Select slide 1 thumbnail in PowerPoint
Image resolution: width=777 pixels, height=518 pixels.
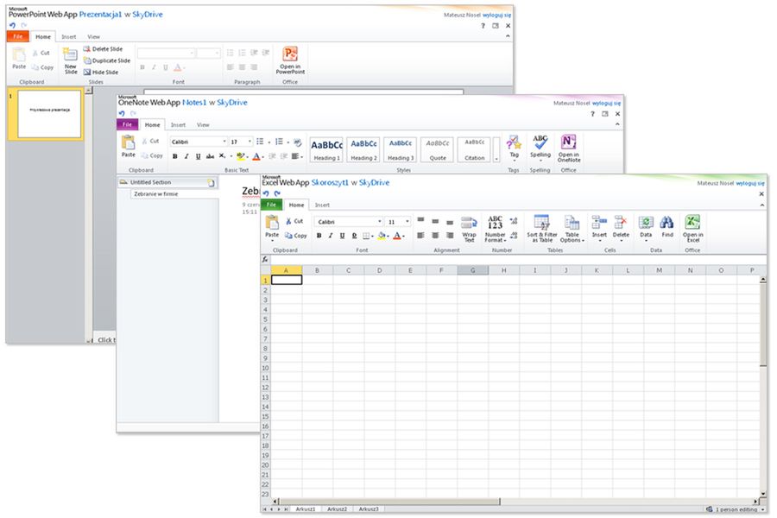click(49, 113)
